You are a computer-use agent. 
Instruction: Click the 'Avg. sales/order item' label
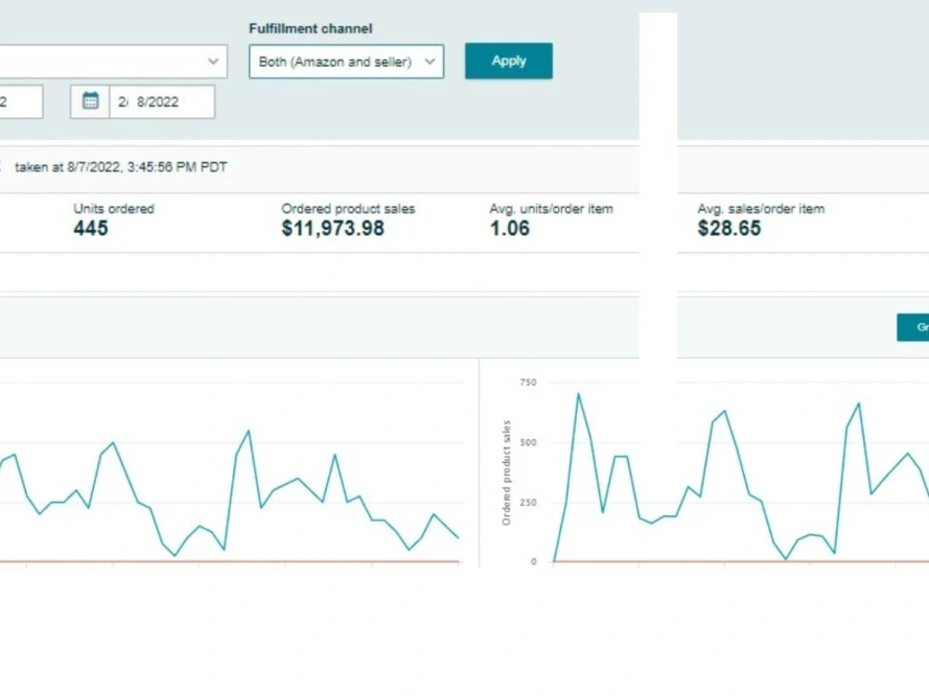pyautogui.click(x=761, y=209)
